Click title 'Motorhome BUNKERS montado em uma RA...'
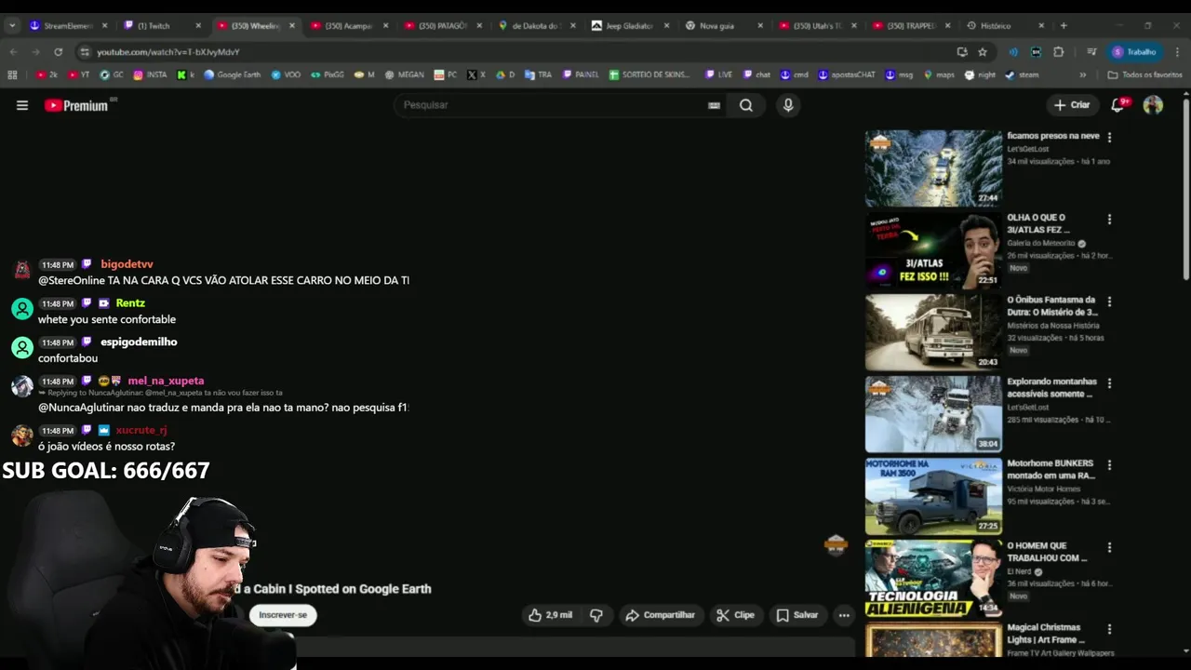 pyautogui.click(x=1050, y=469)
